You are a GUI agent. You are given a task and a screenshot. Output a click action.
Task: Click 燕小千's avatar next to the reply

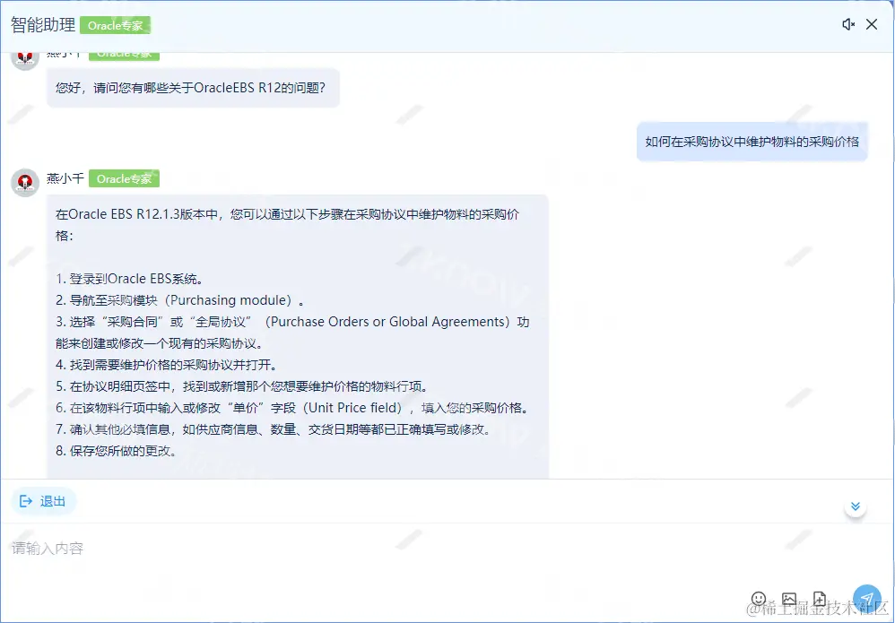point(24,178)
